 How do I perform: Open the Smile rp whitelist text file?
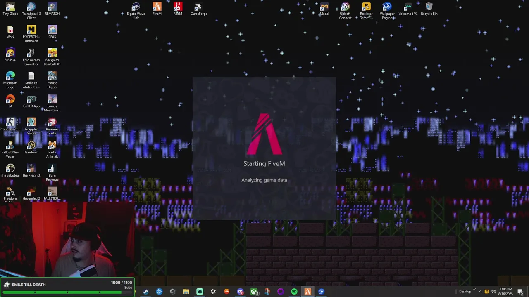(31, 80)
